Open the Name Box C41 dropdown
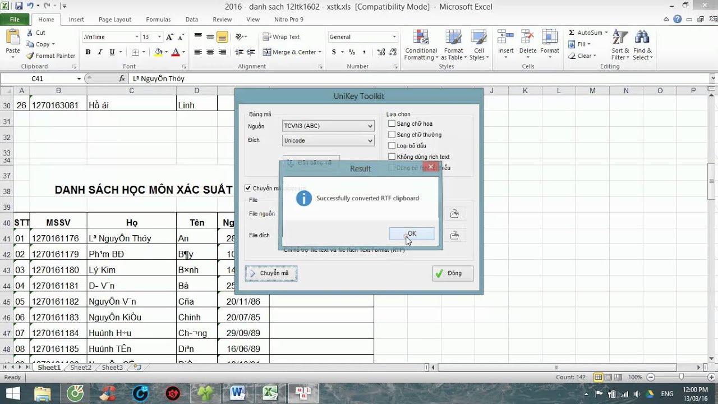 coord(79,79)
